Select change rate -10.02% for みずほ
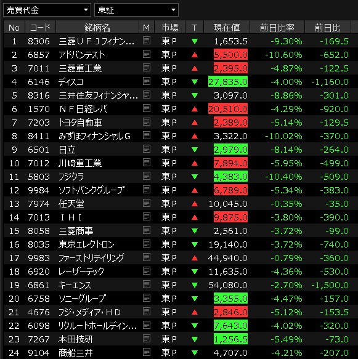 point(283,136)
